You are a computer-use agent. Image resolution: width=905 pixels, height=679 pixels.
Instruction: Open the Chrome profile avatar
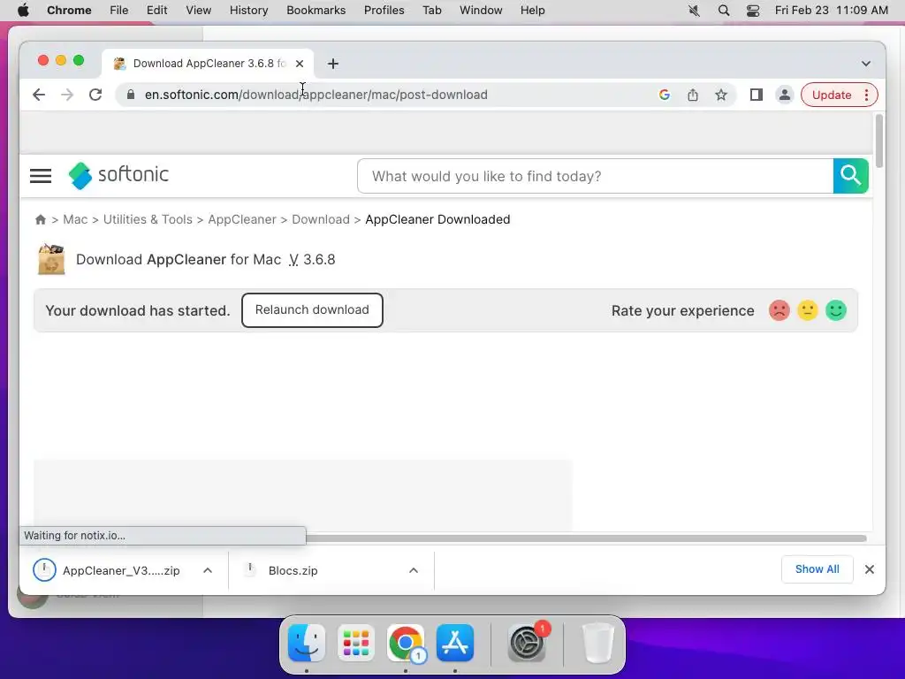point(785,95)
